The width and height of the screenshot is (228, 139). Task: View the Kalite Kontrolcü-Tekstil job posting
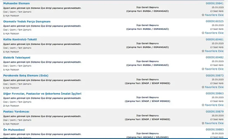pos(20,39)
